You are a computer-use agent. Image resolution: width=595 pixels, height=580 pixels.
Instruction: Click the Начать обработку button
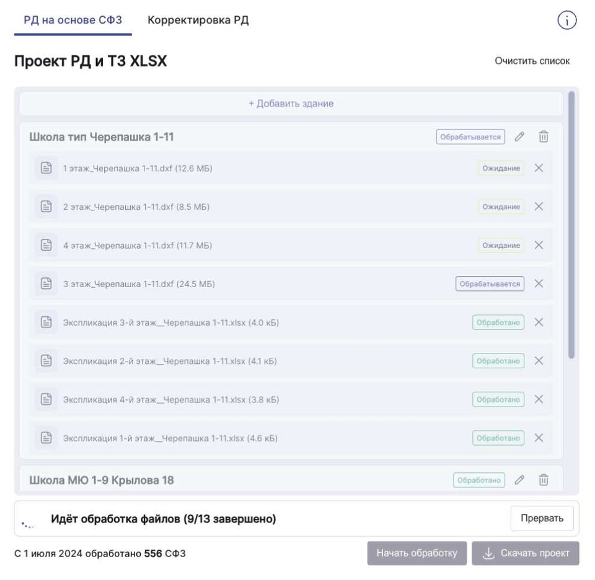416,553
